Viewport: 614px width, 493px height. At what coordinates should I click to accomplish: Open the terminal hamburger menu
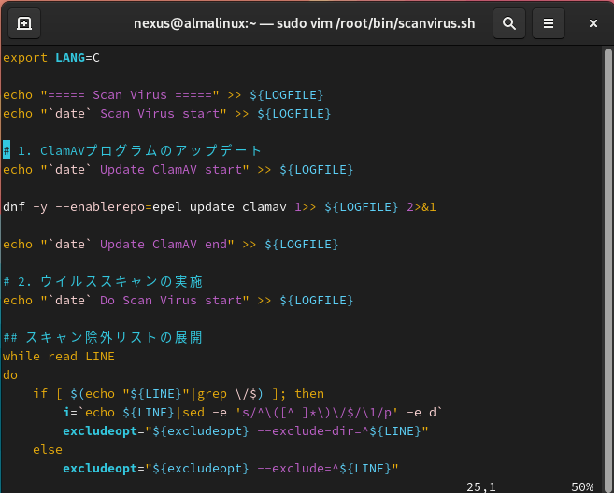549,23
